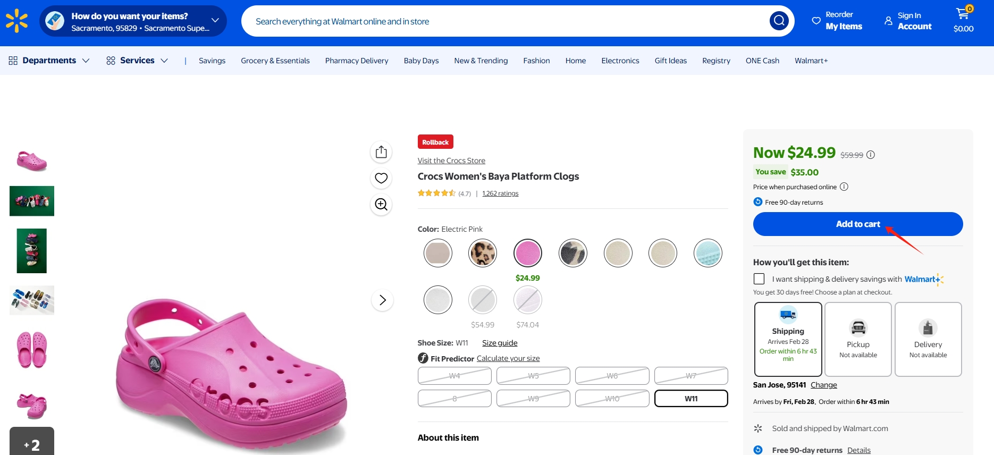994x455 pixels.
Task: Open the Savings menu item
Action: pyautogui.click(x=212, y=61)
